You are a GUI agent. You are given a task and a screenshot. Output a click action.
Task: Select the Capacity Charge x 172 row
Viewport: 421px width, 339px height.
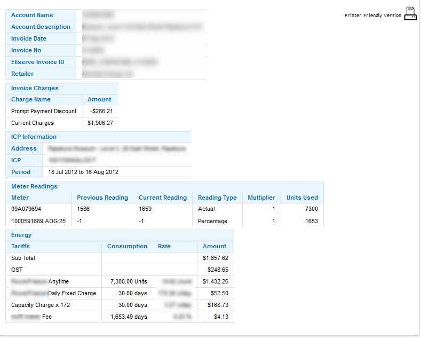[x=41, y=305]
